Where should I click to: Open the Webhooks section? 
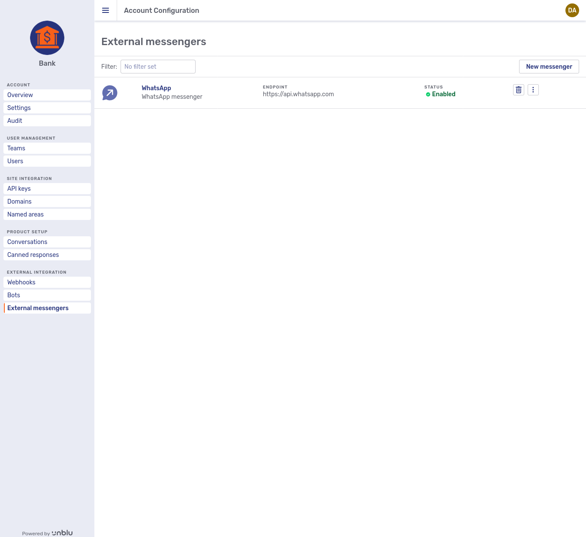point(21,282)
